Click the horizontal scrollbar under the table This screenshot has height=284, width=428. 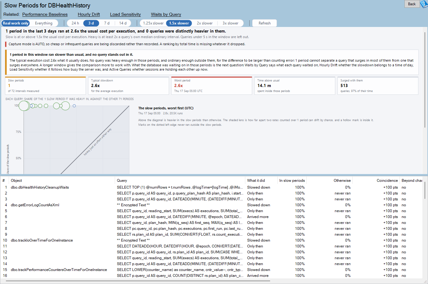[138, 281]
